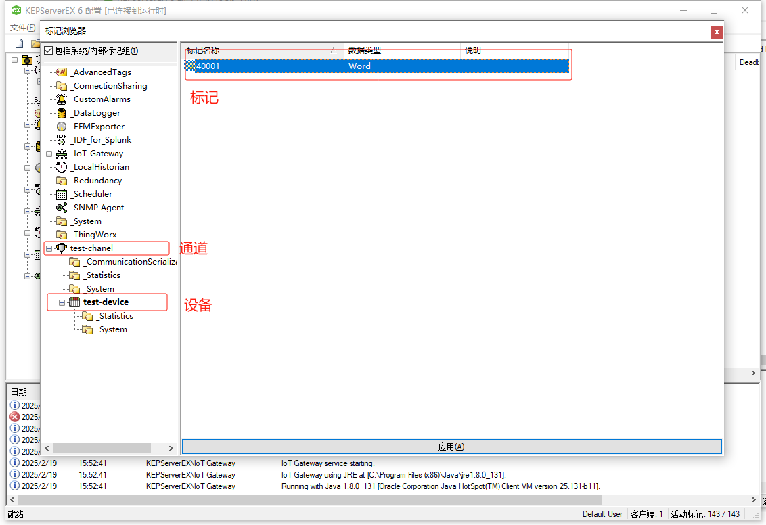Click the event log horizontal scrollbar

point(310,499)
